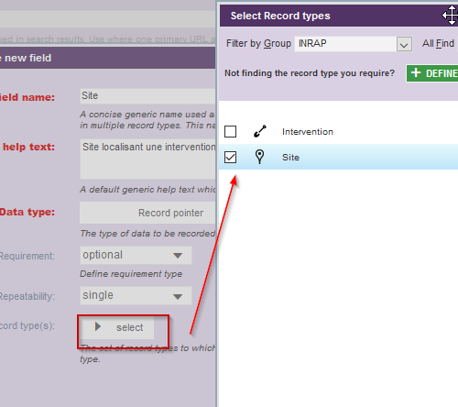Expand the Repeatability single dropdown

[136, 295]
